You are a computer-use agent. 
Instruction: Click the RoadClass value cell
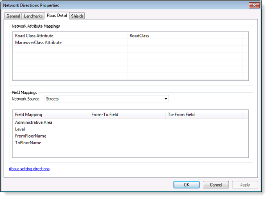tap(185, 36)
